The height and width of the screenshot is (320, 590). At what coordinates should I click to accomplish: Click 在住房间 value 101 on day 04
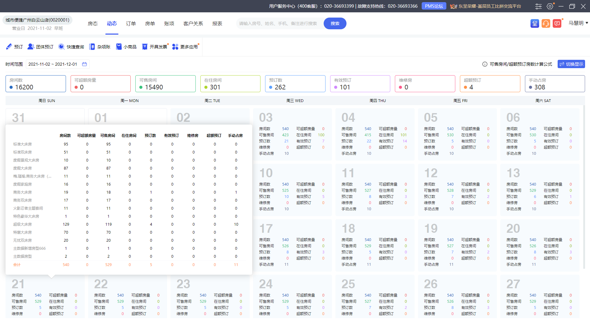[403, 135]
